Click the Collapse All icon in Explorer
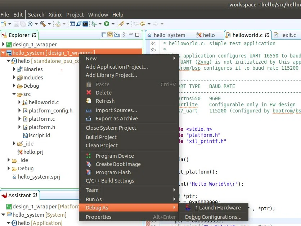Screen dimensions: 301x226 coord(104,35)
